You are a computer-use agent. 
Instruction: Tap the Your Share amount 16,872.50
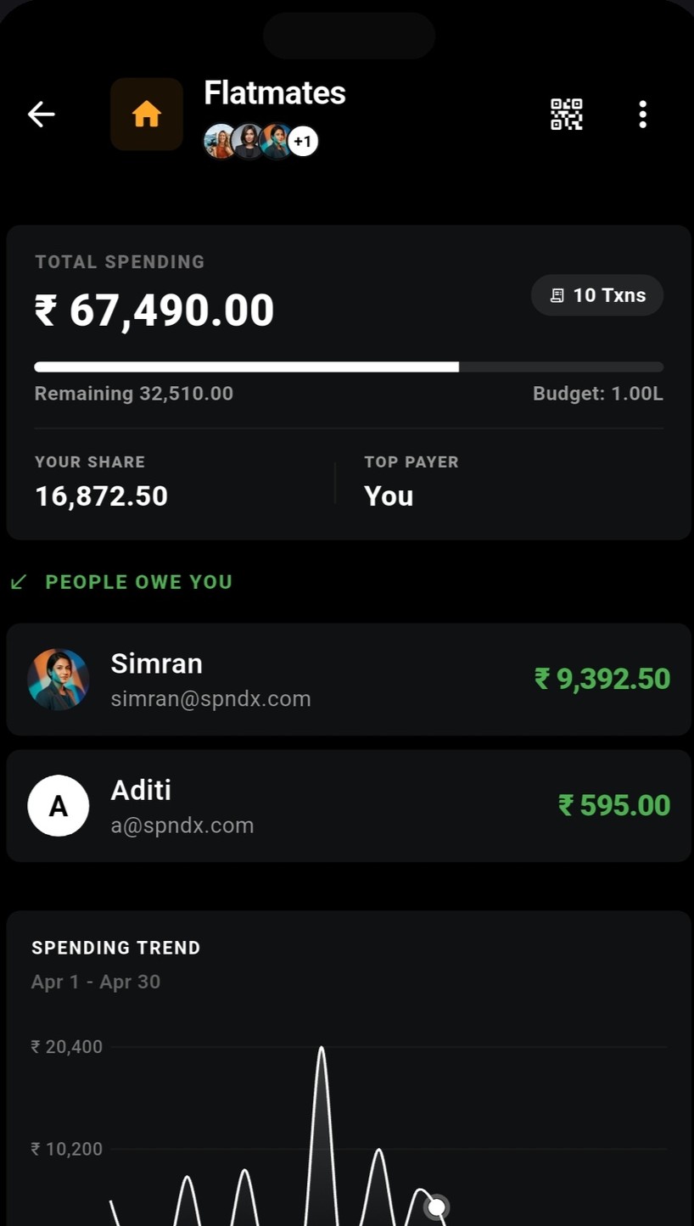point(102,495)
